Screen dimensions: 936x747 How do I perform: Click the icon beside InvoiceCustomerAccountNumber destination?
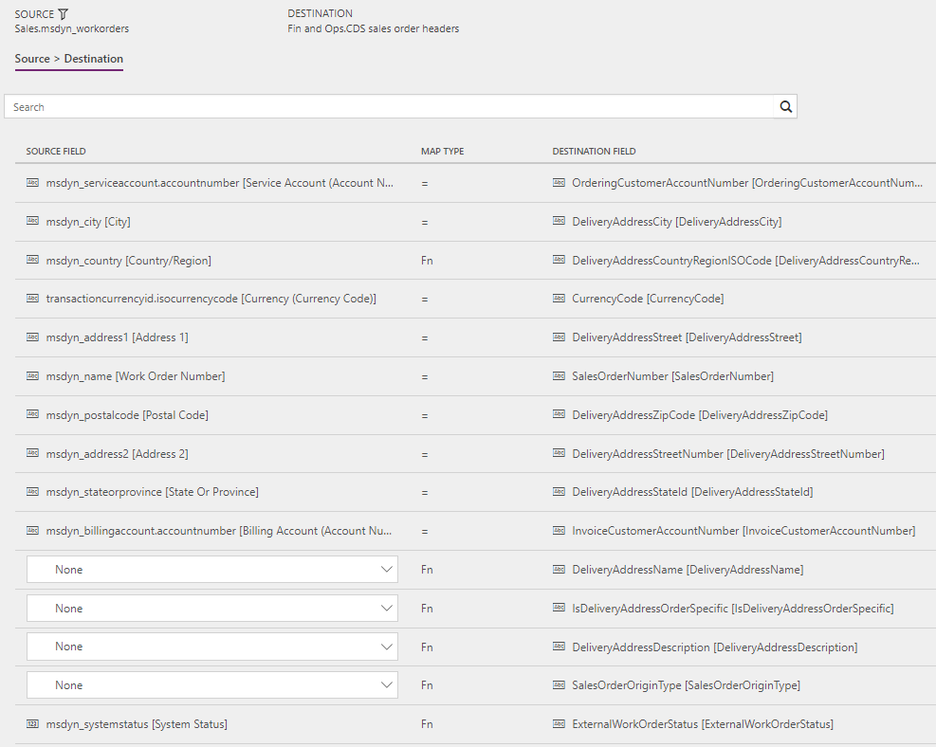(559, 530)
